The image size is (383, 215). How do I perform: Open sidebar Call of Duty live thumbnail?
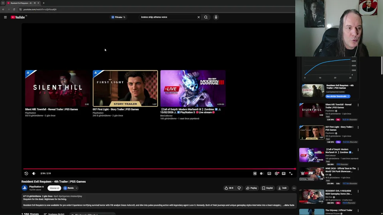coord(311,155)
